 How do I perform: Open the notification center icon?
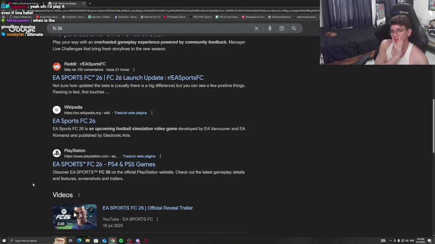(430, 241)
